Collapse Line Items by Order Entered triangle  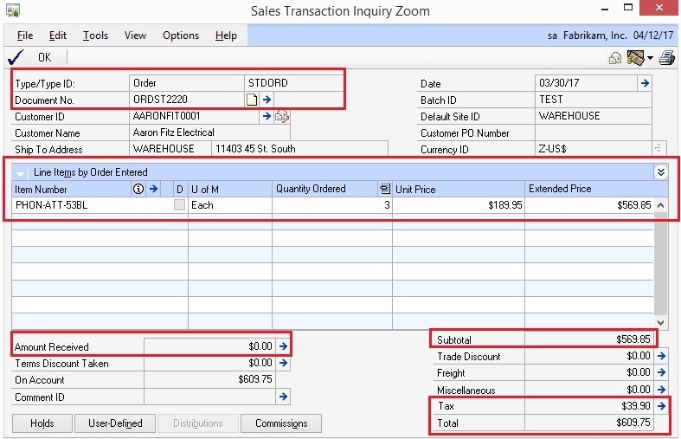[20, 173]
